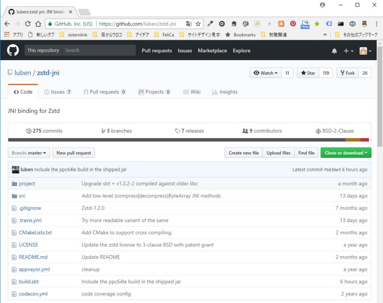
Task: Click browser back arrow
Action: pyautogui.click(x=7, y=24)
